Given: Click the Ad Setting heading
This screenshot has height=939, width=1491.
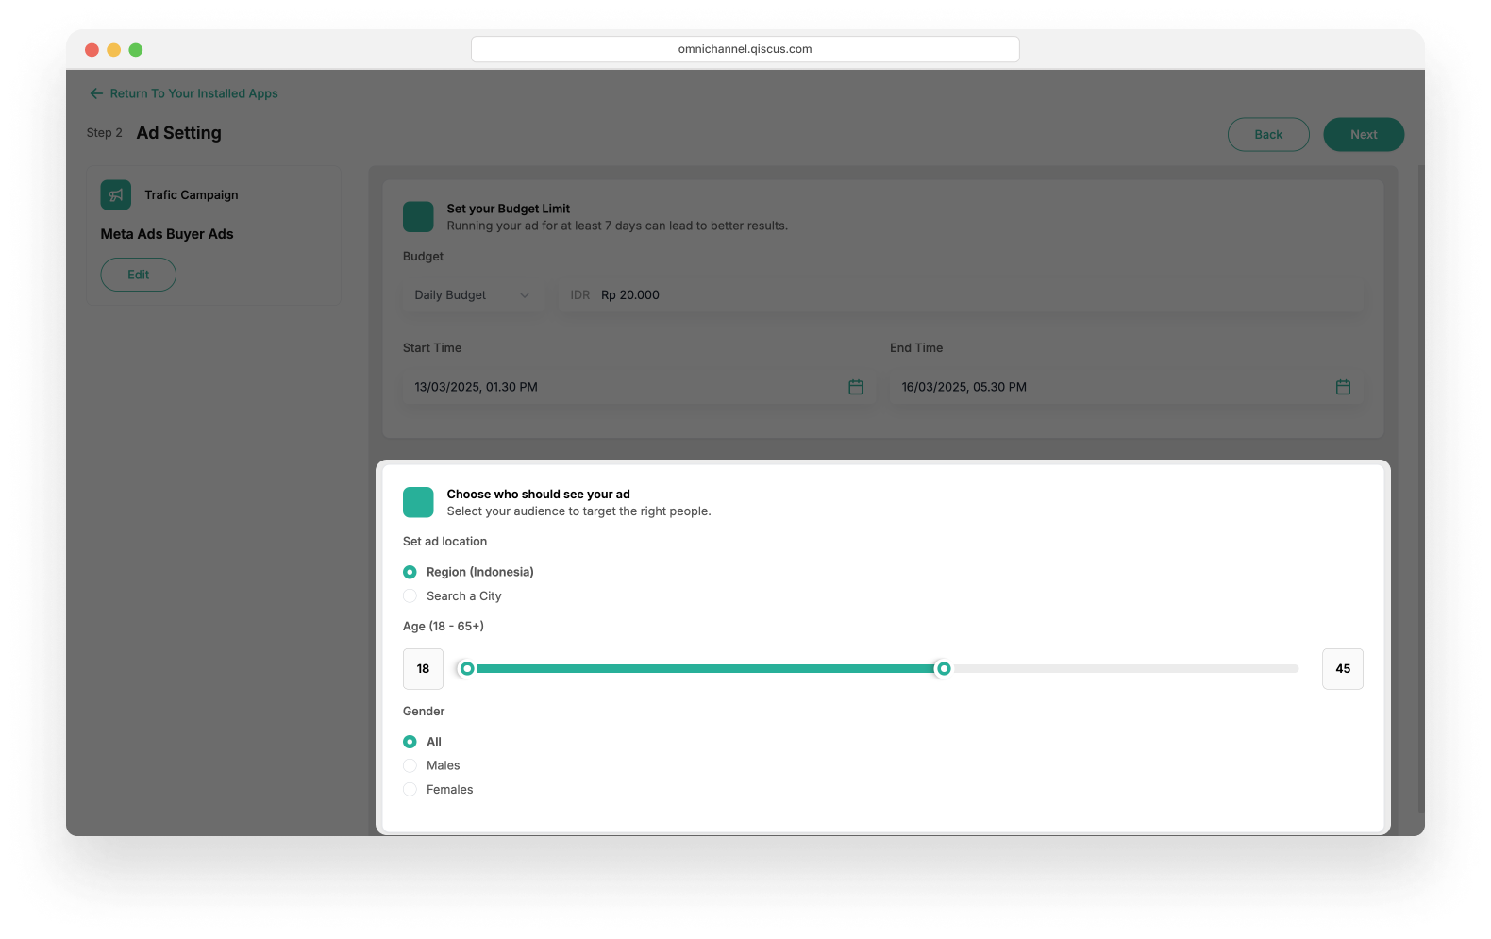Looking at the screenshot, I should pyautogui.click(x=179, y=133).
